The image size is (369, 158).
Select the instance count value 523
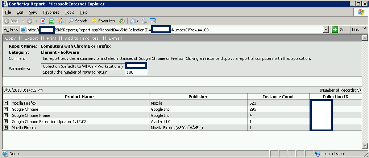tap(253, 103)
